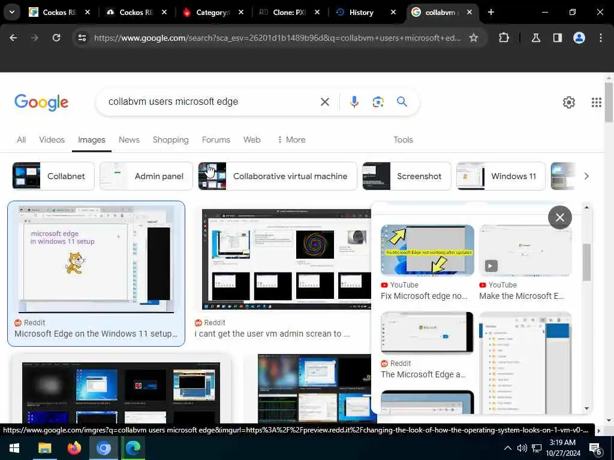Screen dimensions: 614x460
Task: Select the All results tab
Action: (21, 140)
